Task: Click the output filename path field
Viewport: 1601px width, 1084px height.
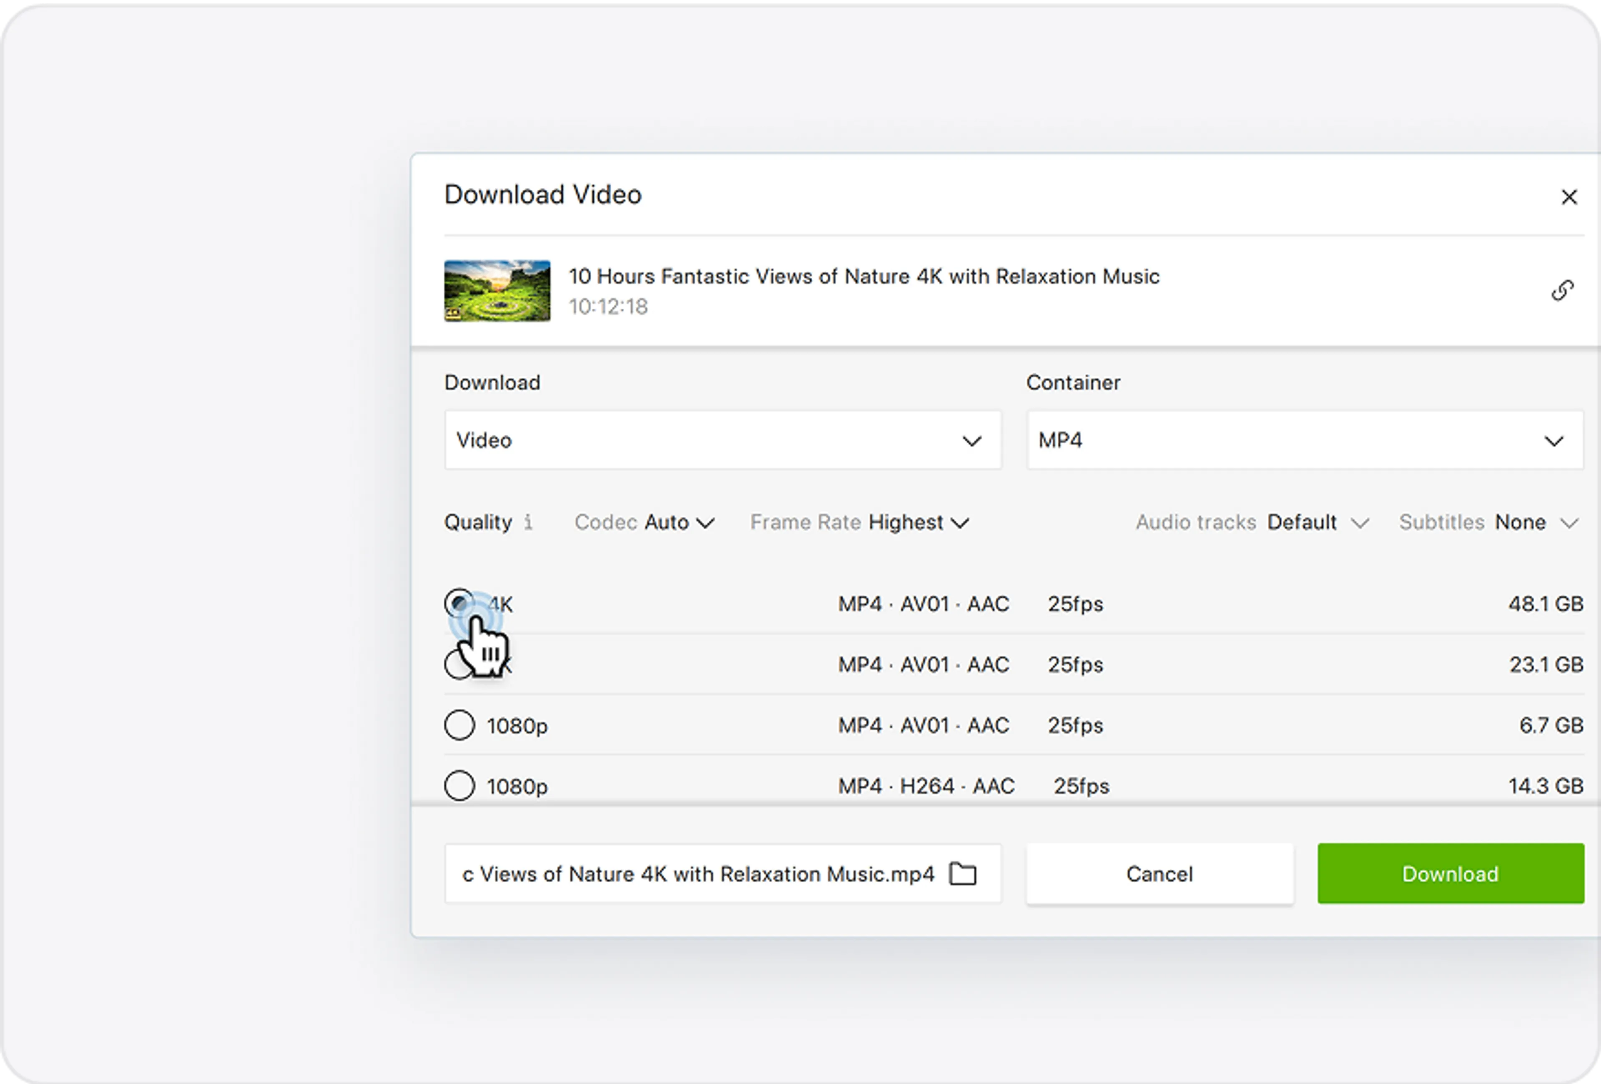Action: [697, 873]
